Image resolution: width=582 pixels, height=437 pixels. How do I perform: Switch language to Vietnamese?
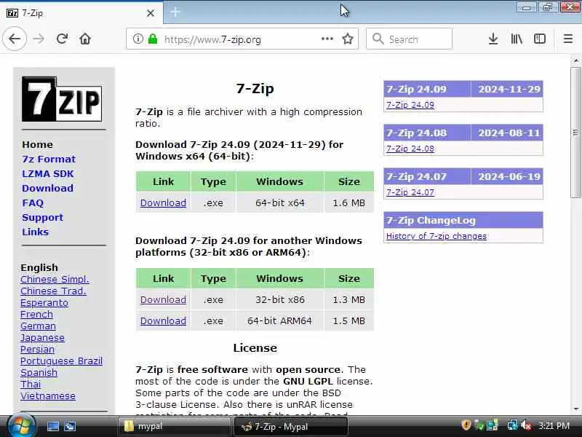click(x=47, y=395)
